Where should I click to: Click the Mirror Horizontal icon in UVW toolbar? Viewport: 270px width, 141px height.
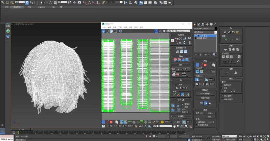pos(120,31)
